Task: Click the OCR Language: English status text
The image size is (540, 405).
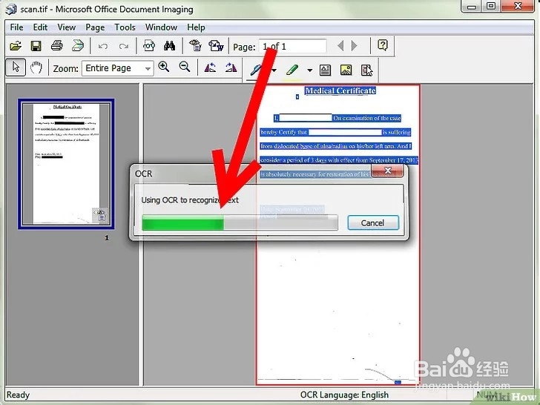Action: coord(344,395)
